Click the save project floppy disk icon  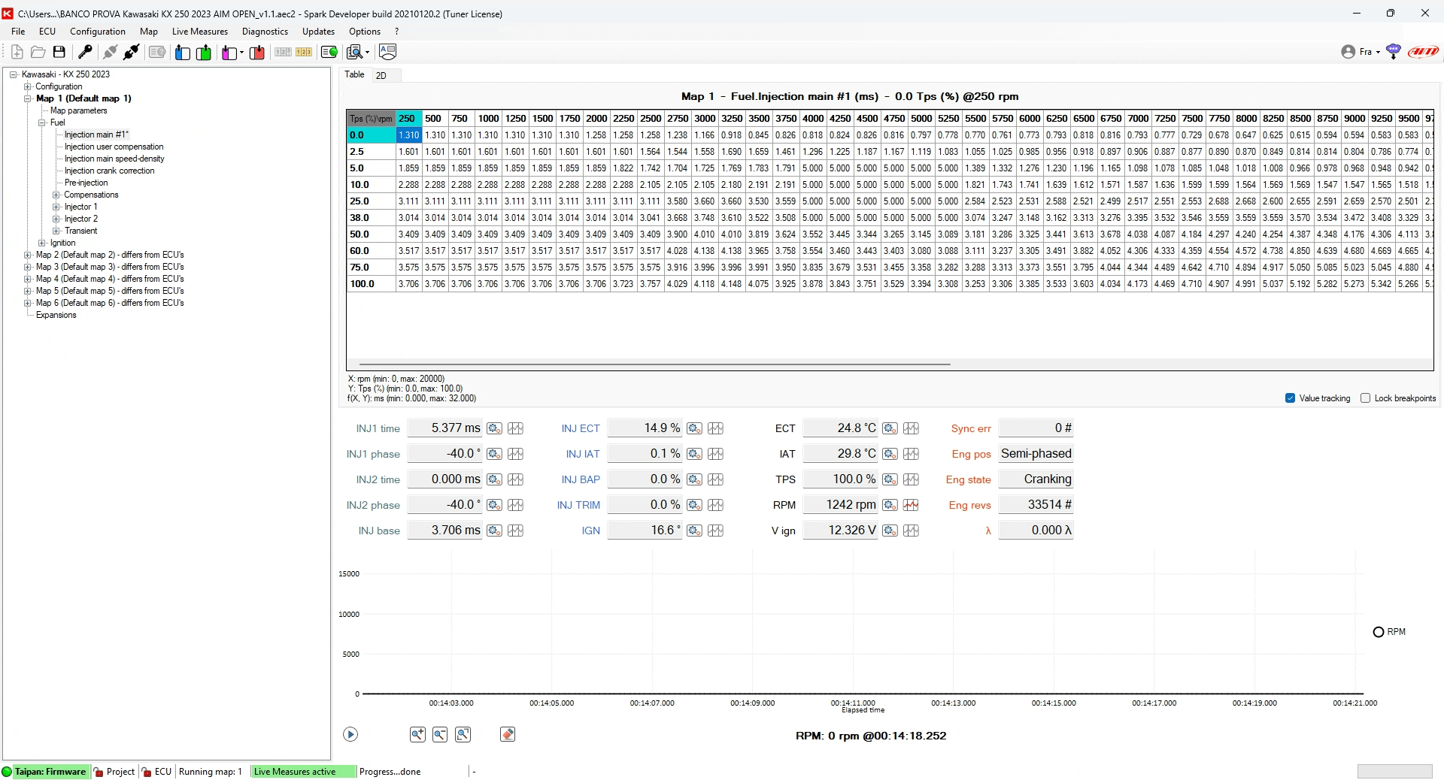tap(59, 52)
